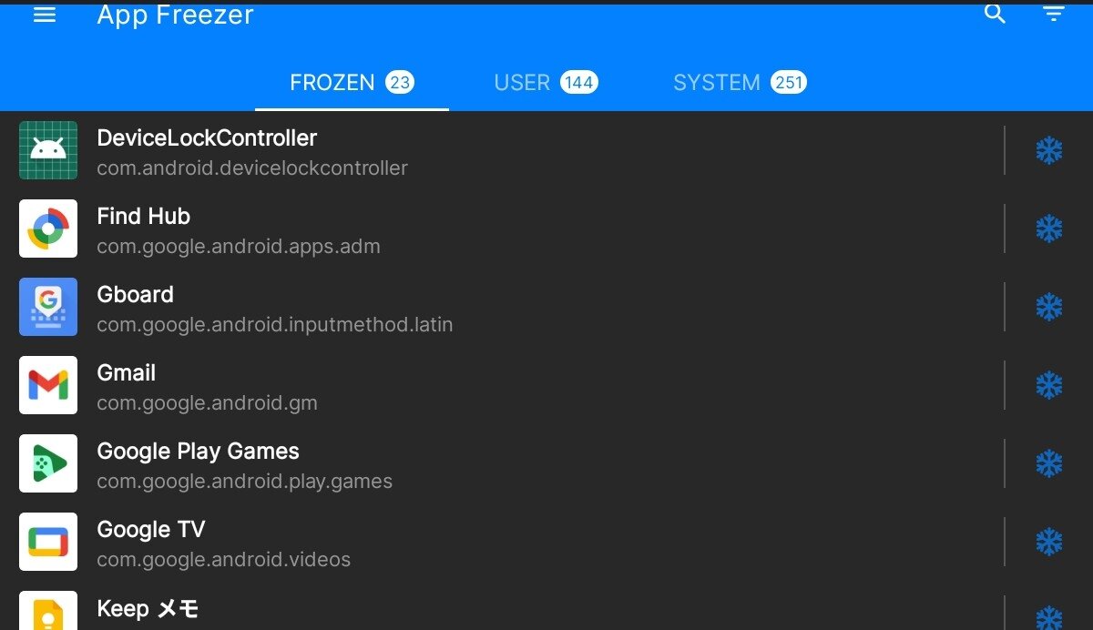This screenshot has width=1093, height=630.
Task: Select the DeviceLockController Android app icon
Action: [48, 150]
